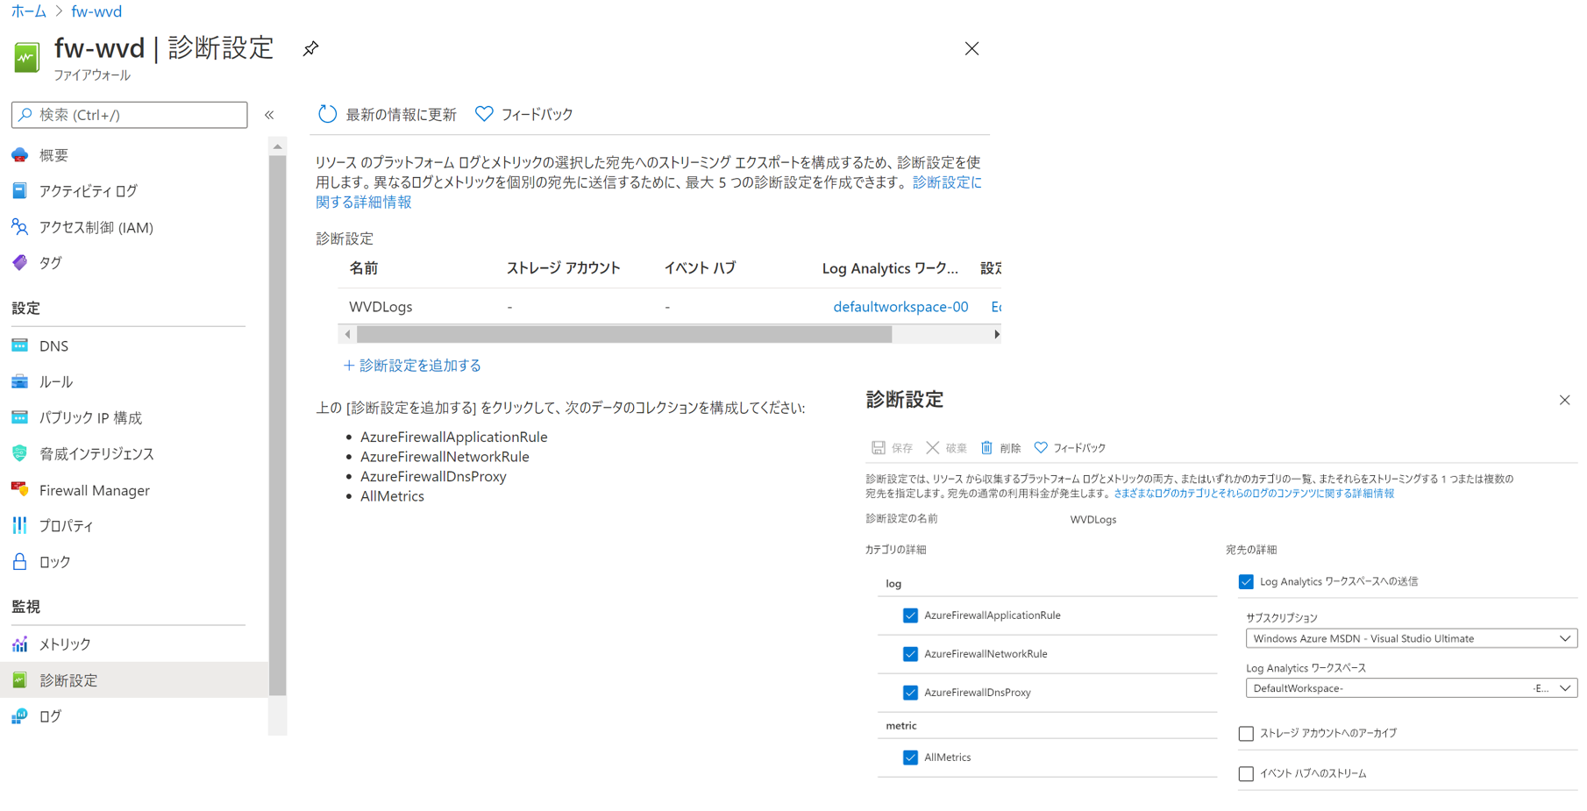Image resolution: width=1587 pixels, height=811 pixels.
Task: Click the fw-wvd firewall resource icon
Action: point(26,58)
